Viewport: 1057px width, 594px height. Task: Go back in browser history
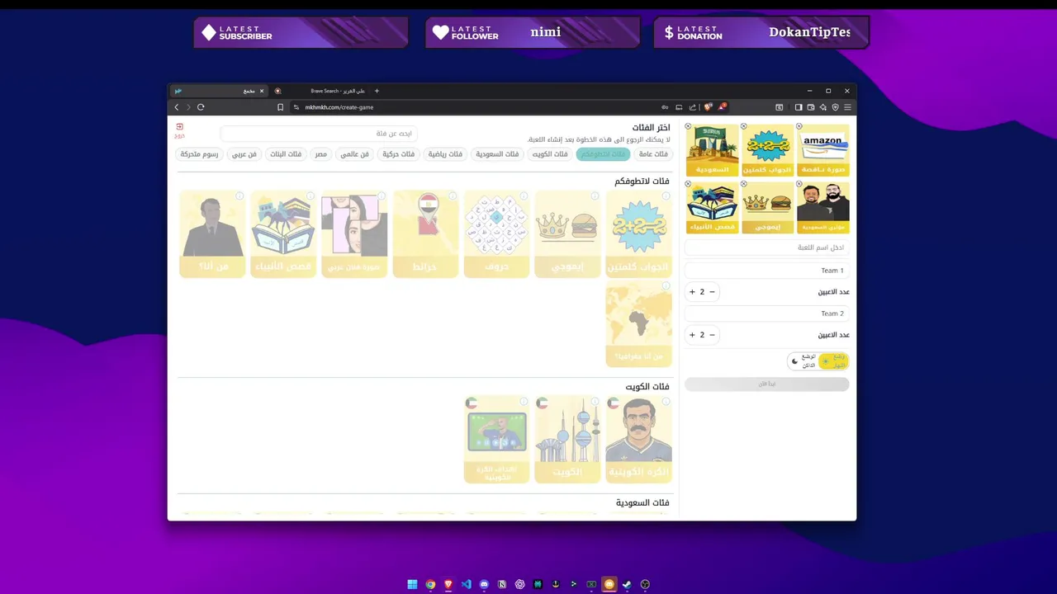pyautogui.click(x=176, y=107)
